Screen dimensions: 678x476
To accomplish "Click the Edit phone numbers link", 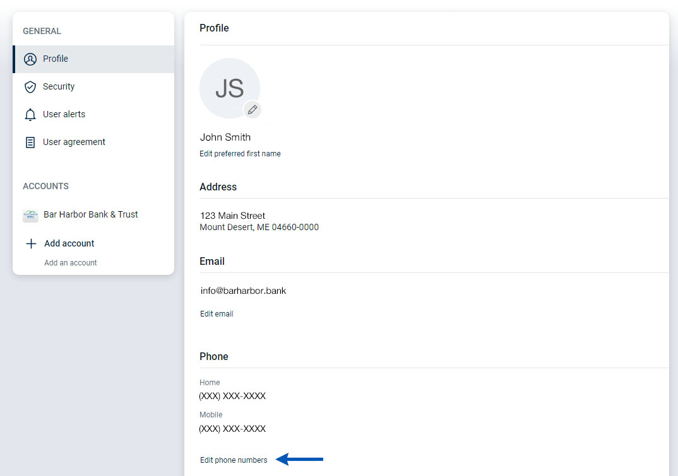I will click(234, 460).
